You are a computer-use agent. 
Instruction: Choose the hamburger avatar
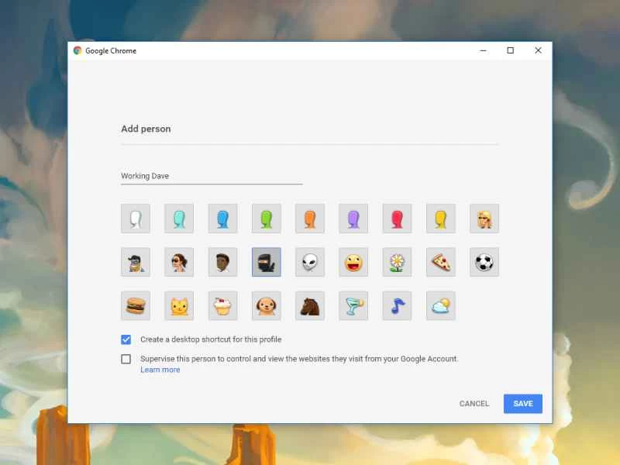[136, 305]
